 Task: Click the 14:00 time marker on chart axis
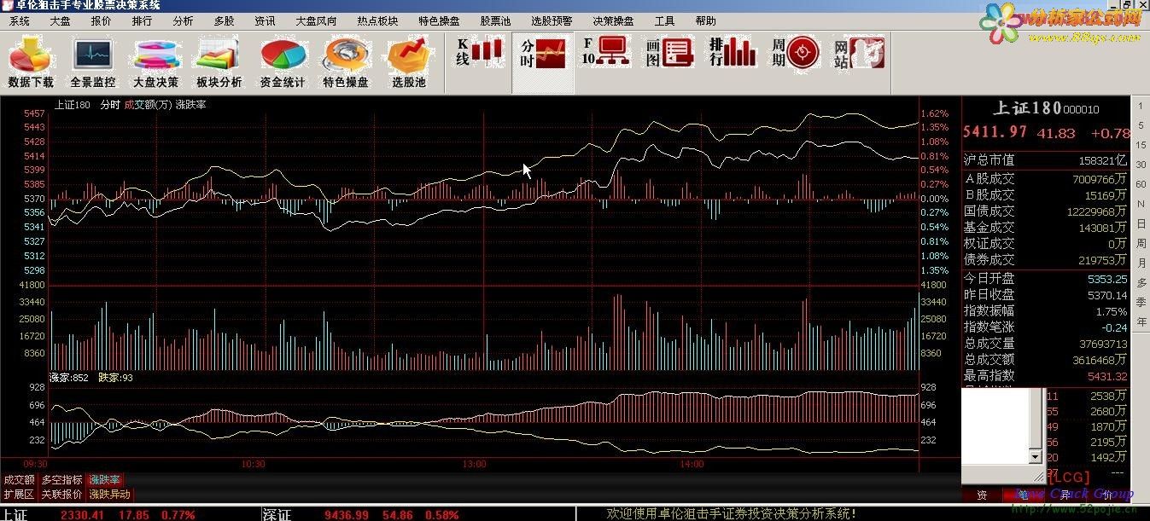(692, 465)
